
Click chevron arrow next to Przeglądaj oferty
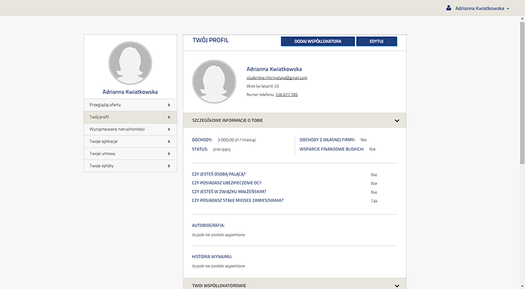pyautogui.click(x=169, y=105)
